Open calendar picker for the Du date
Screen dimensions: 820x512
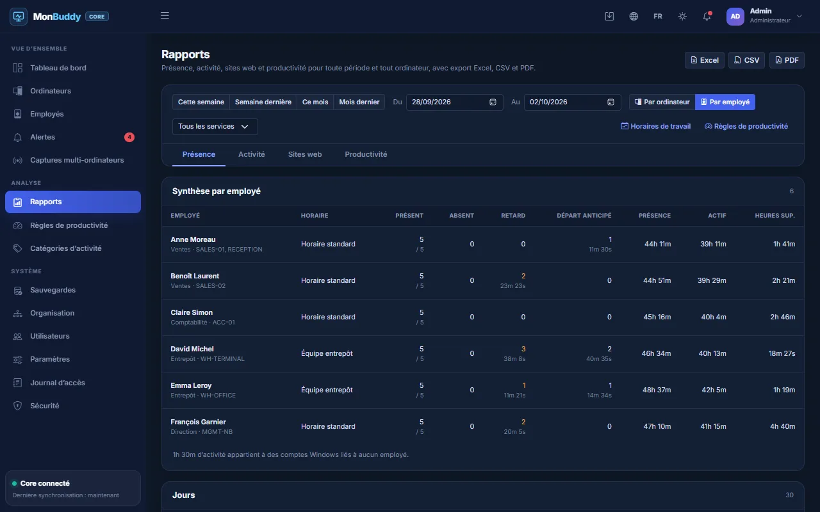point(493,102)
